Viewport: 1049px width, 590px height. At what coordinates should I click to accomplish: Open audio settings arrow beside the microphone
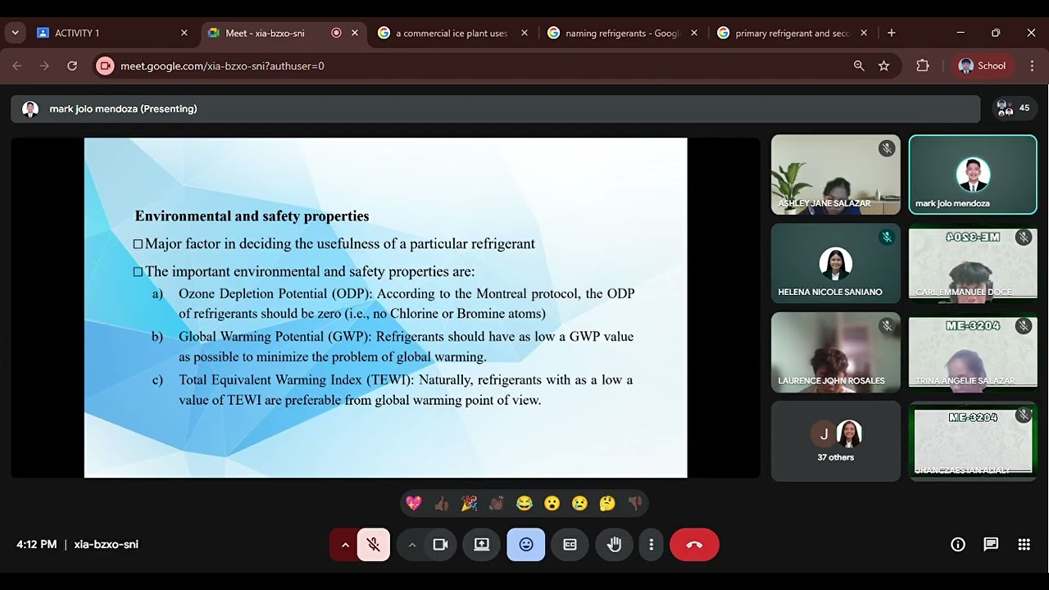tap(345, 545)
